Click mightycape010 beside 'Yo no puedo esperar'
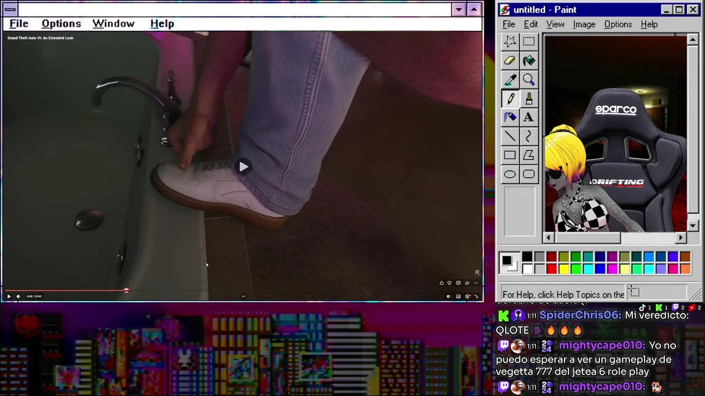705x396 pixels. [x=601, y=345]
